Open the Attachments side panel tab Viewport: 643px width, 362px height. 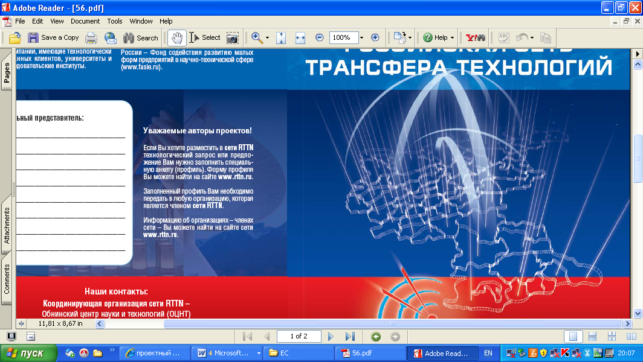click(x=7, y=225)
